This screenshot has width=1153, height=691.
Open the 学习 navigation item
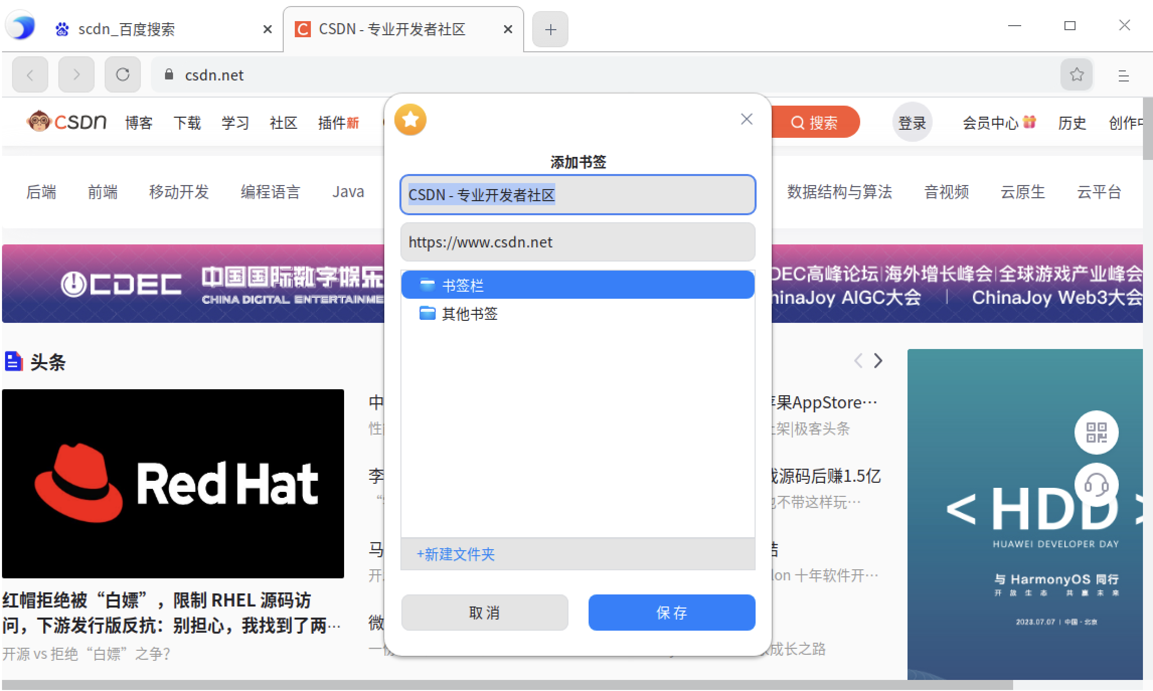[x=235, y=123]
